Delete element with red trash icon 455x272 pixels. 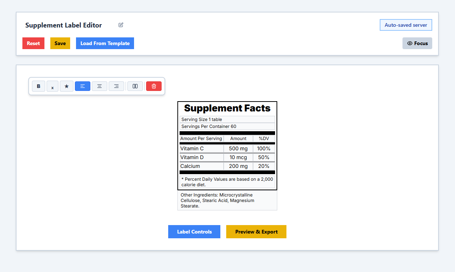tap(154, 86)
